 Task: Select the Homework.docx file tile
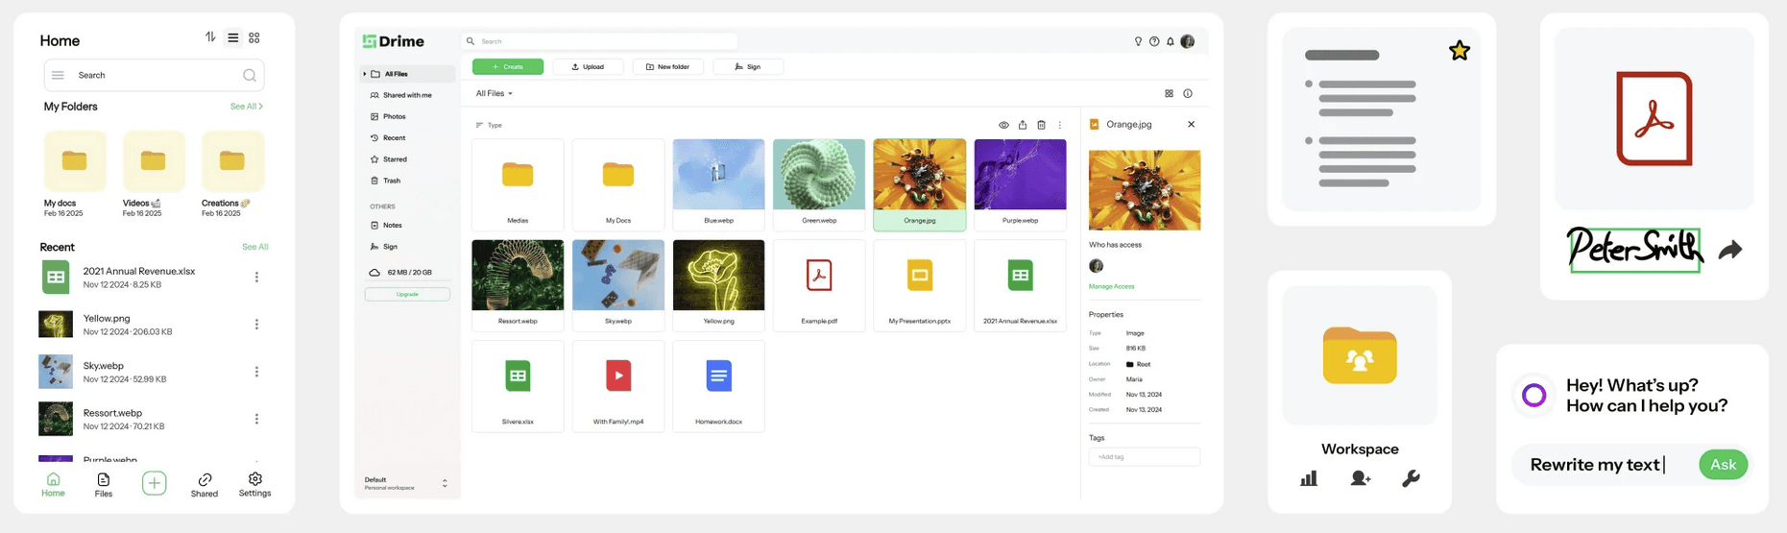(718, 386)
